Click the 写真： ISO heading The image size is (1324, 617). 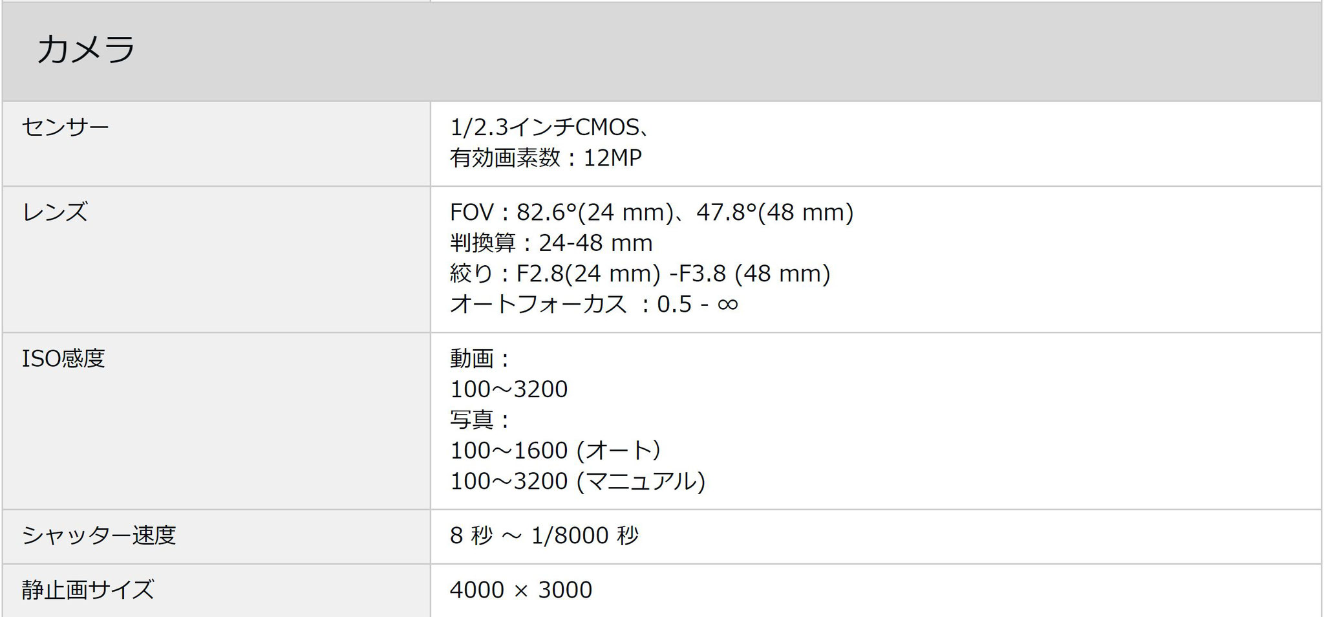(x=481, y=420)
